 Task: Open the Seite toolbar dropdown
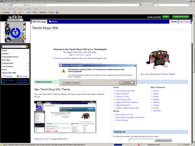point(35,12)
